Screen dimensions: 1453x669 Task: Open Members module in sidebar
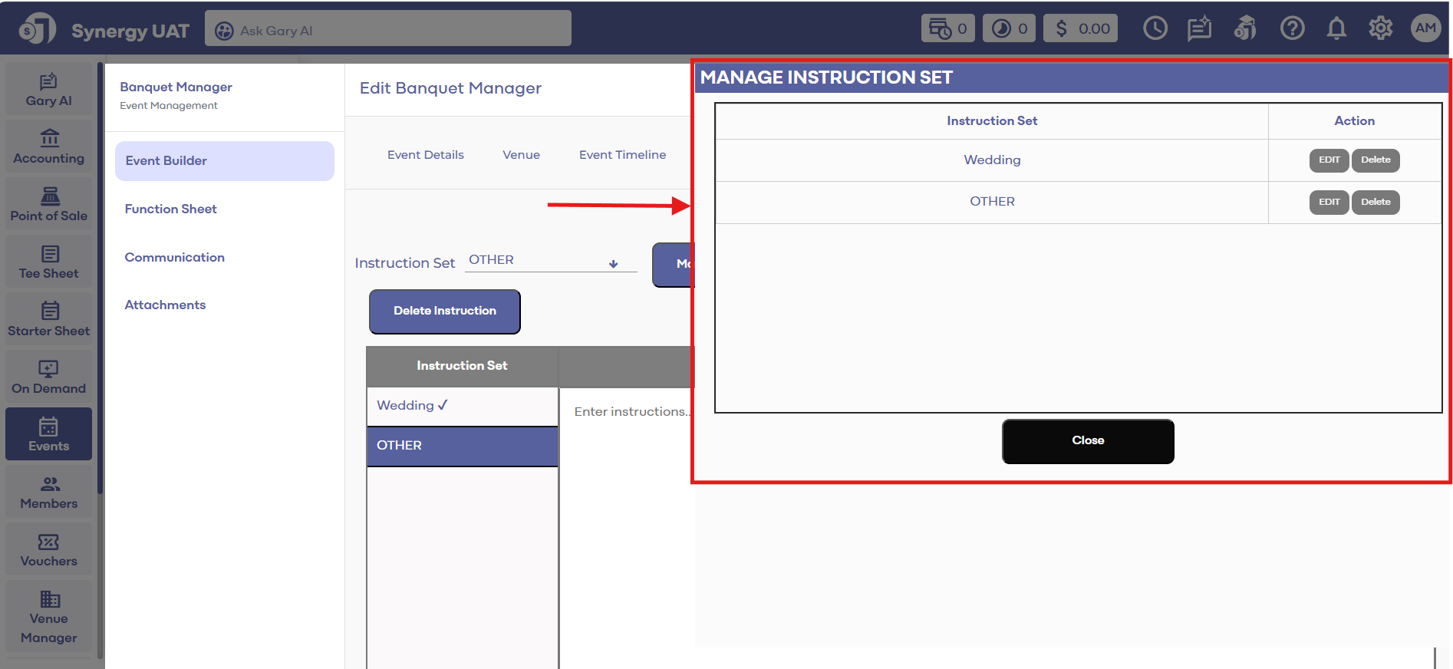click(49, 492)
